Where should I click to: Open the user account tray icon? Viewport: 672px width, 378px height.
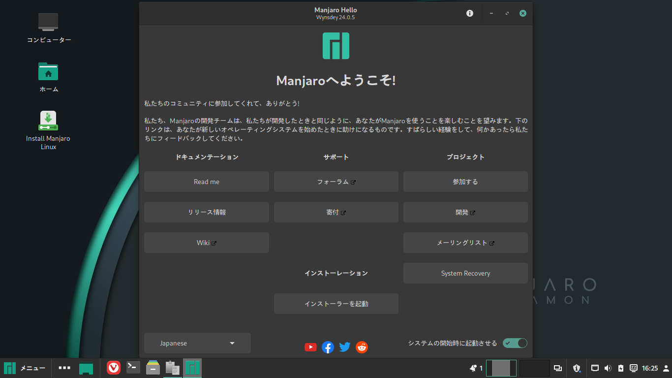[x=666, y=368]
